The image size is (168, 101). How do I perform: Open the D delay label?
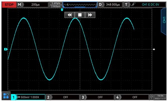[x=100, y=4]
